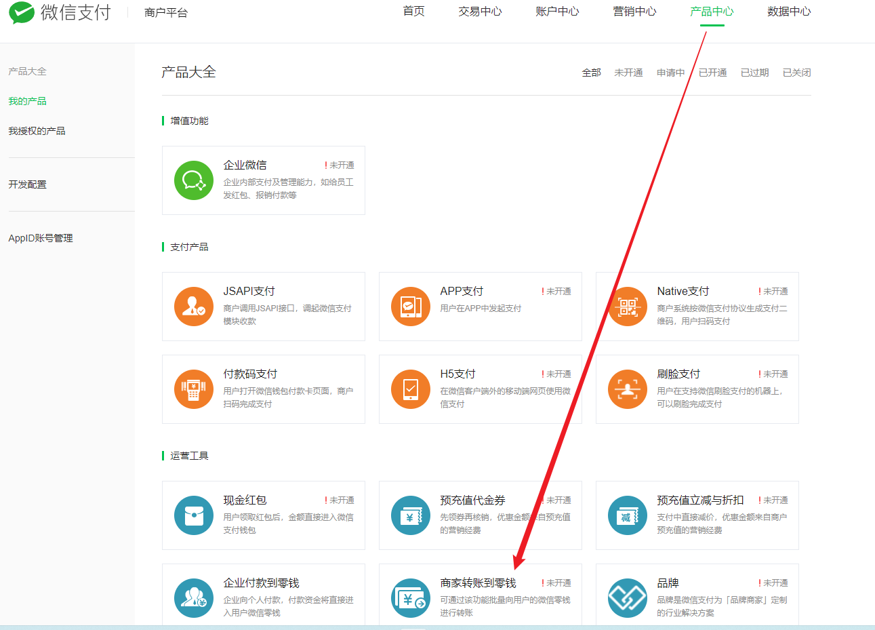
Task: Click the 商家转账到零钱 transfer icon
Action: click(x=410, y=598)
